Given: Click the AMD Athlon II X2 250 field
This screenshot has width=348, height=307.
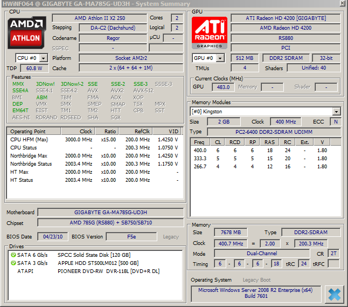Looking at the screenshot, I should click(x=100, y=18).
